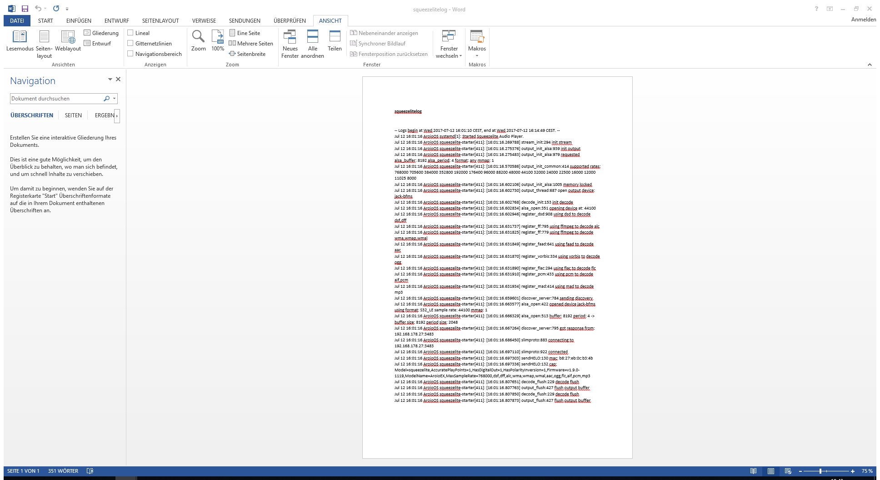The image size is (880, 480).
Task: Click 351 WÖRTER word count
Action: pos(63,471)
